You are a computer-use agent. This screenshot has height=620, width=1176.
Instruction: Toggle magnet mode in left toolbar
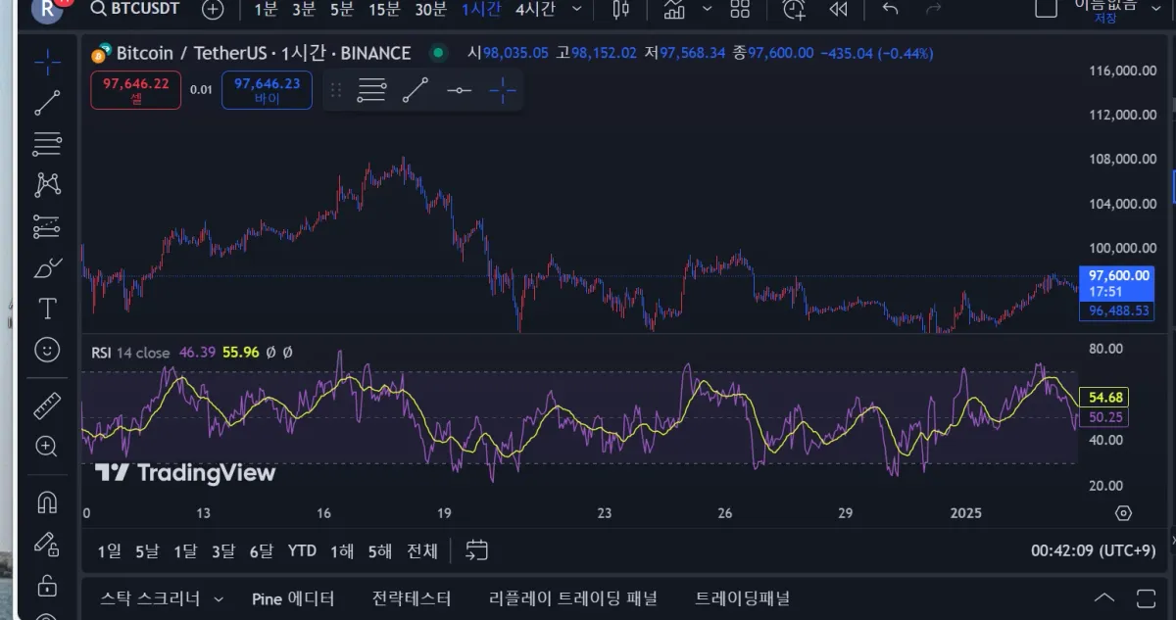tap(47, 502)
